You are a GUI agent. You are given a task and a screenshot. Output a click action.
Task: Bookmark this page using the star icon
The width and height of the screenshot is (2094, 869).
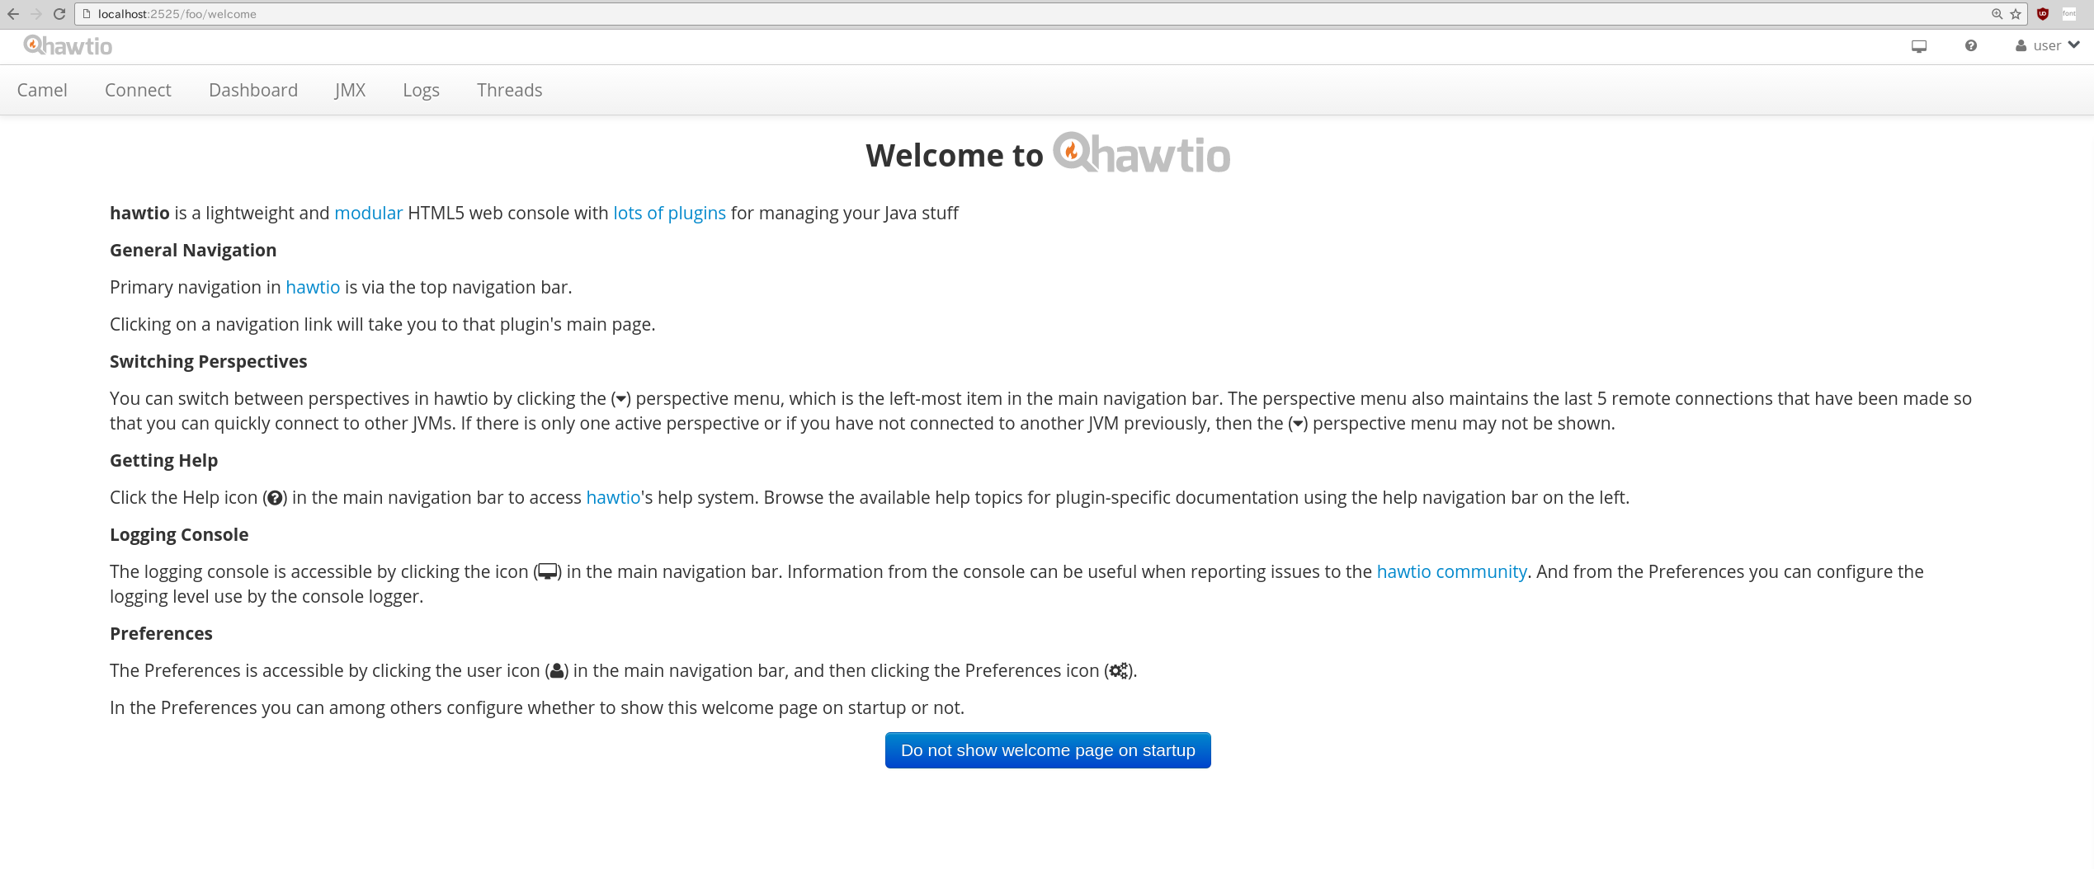[2014, 14]
